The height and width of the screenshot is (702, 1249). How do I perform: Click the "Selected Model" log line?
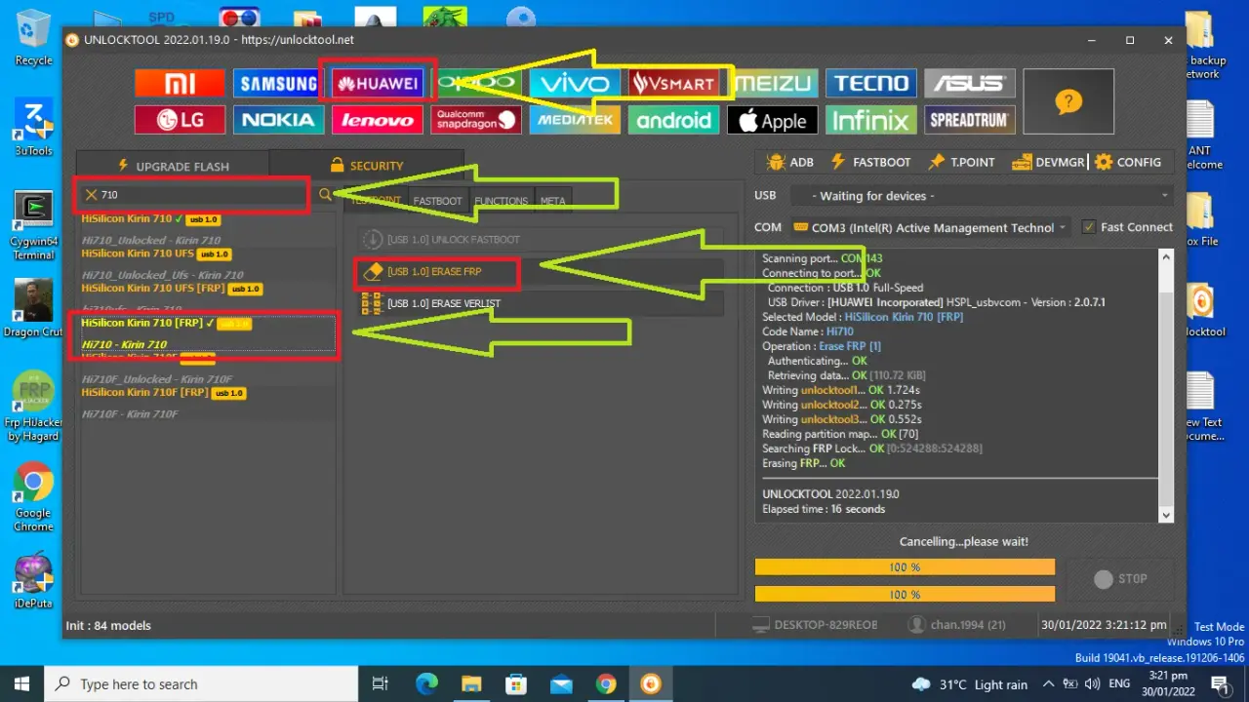tap(863, 317)
